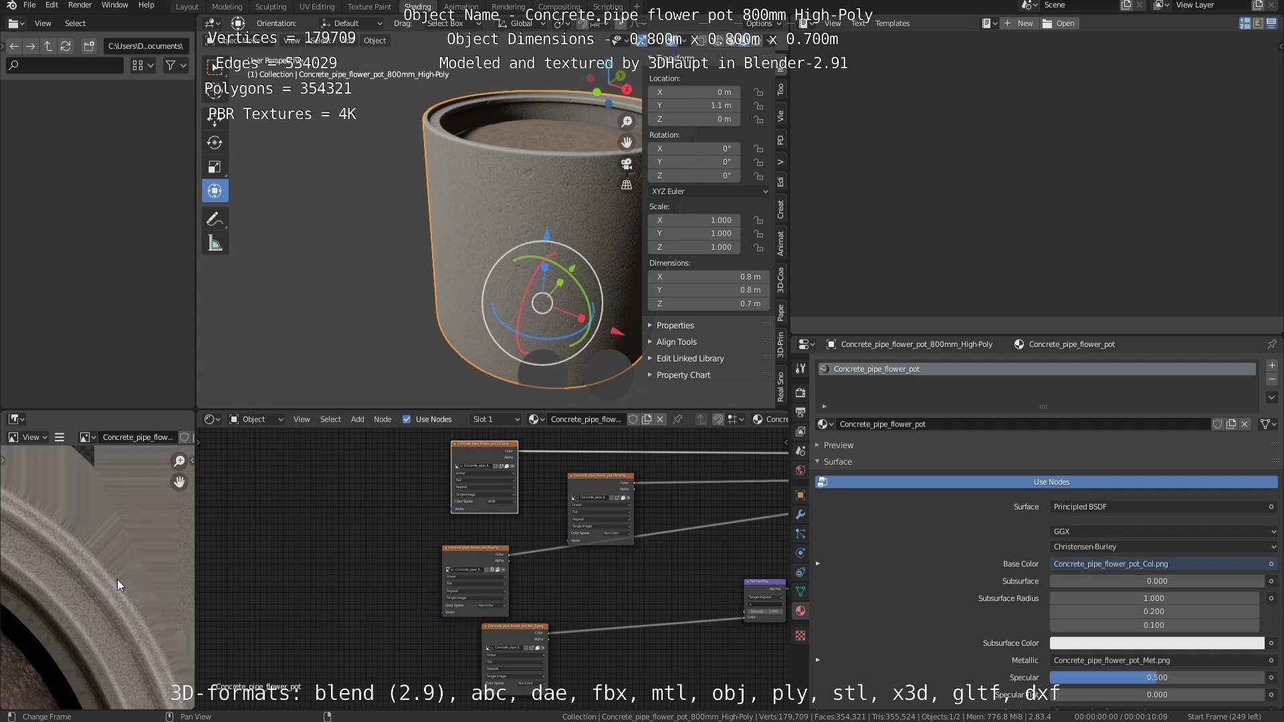Screen dimensions: 1284x722
Task: Open the node editor Add menu
Action: 358,420
